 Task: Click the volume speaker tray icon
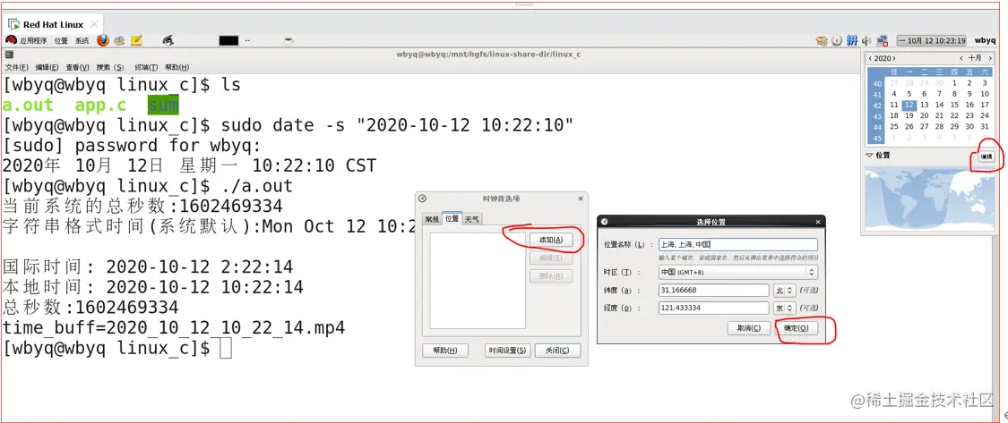tap(866, 40)
